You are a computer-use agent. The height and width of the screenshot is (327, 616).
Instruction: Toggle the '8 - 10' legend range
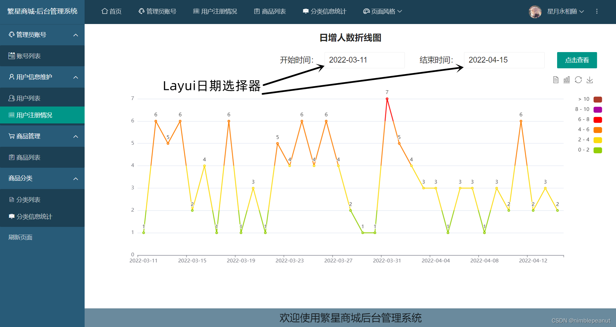pyautogui.click(x=589, y=109)
